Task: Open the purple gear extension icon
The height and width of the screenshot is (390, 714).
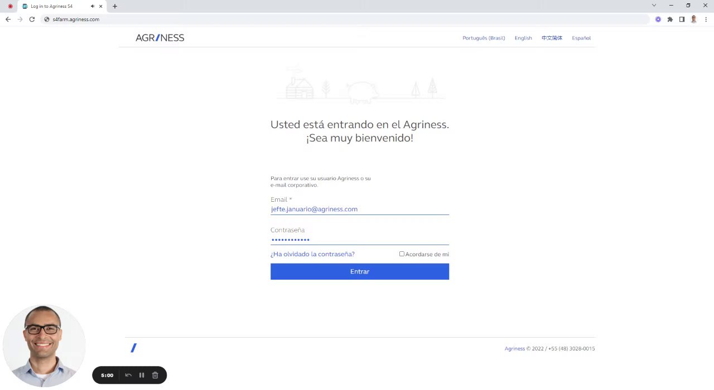Action: 658,19
